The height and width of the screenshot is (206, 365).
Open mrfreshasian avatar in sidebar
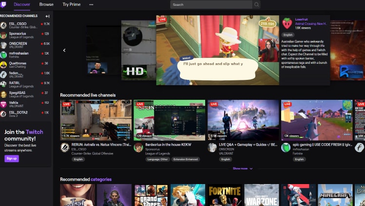tap(3, 55)
